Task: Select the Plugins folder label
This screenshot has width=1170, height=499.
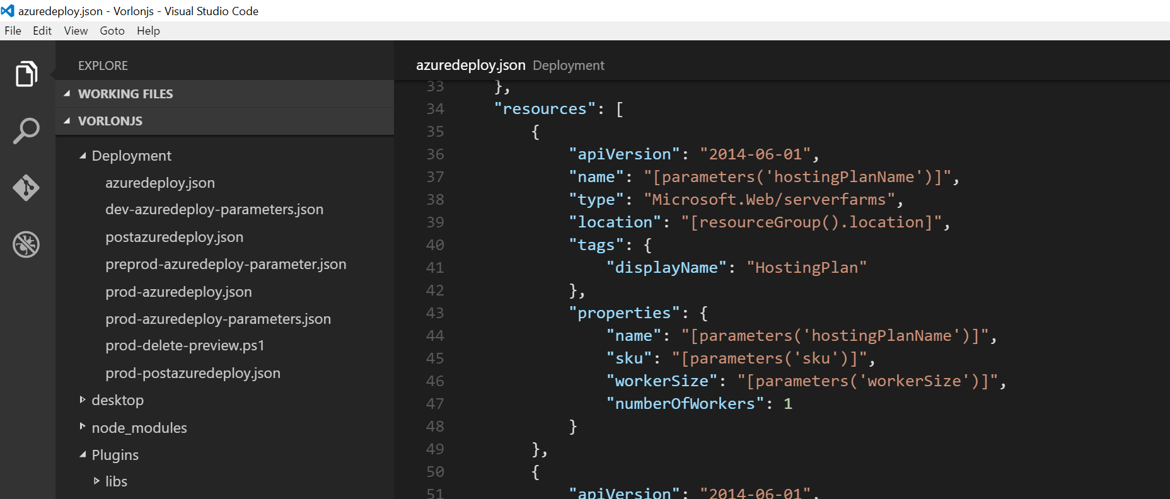Action: coord(115,455)
